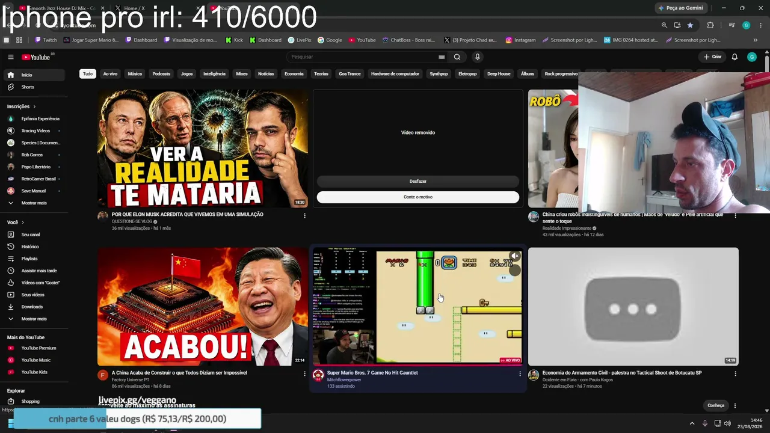The image size is (770, 433).
Task: Open options for the China chip video
Action: pos(304,373)
